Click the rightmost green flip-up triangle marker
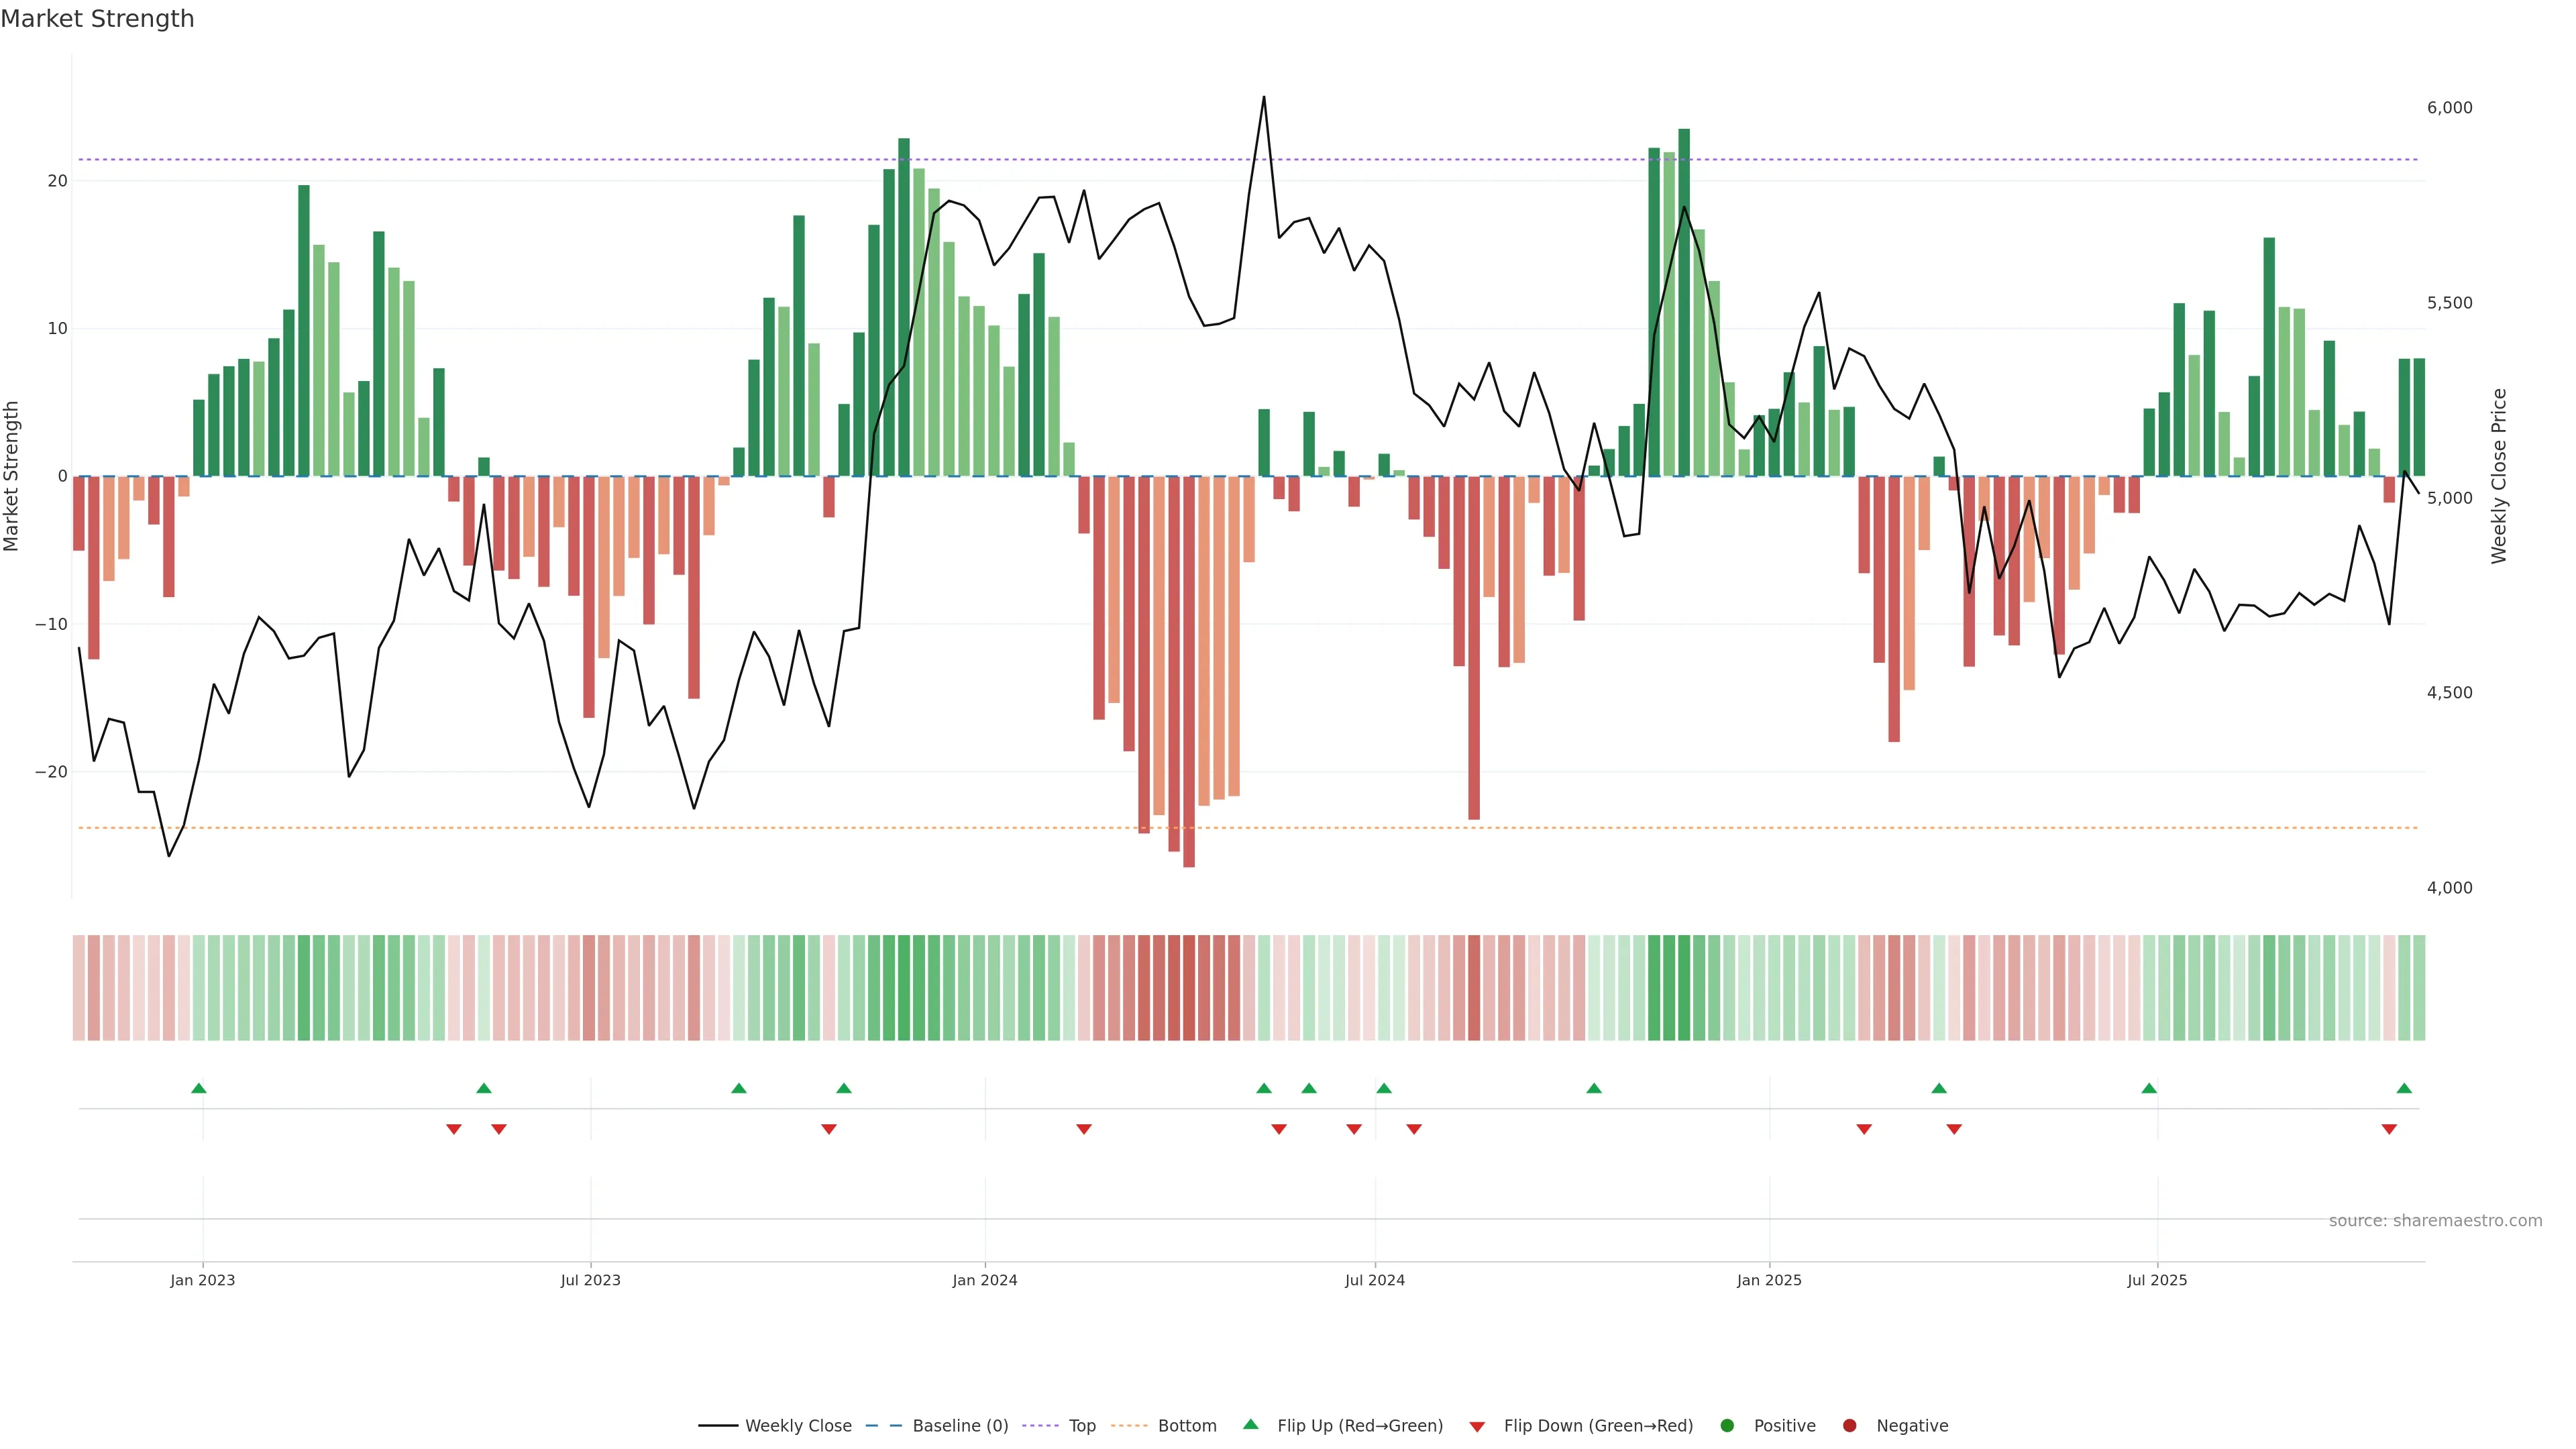This screenshot has height=1449, width=2576. 2404,1088
